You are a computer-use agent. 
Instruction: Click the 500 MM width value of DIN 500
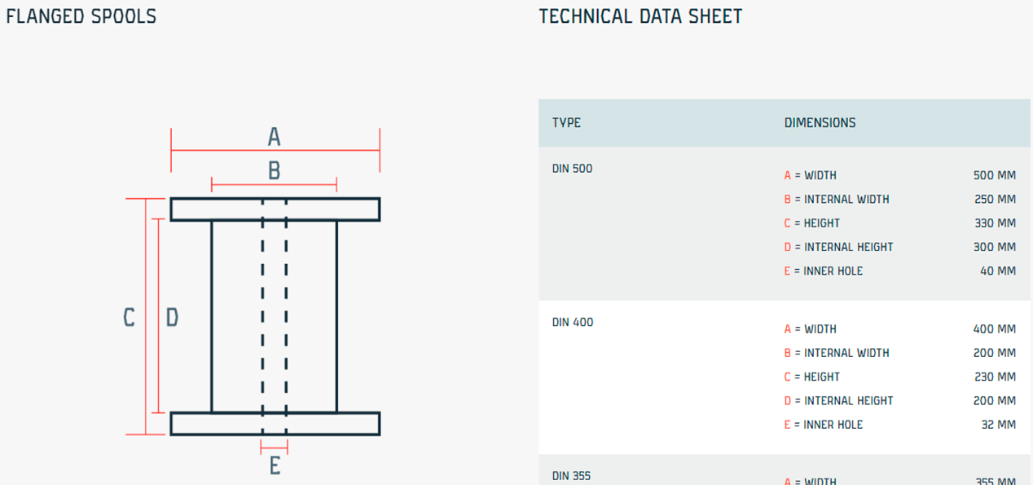tap(994, 176)
